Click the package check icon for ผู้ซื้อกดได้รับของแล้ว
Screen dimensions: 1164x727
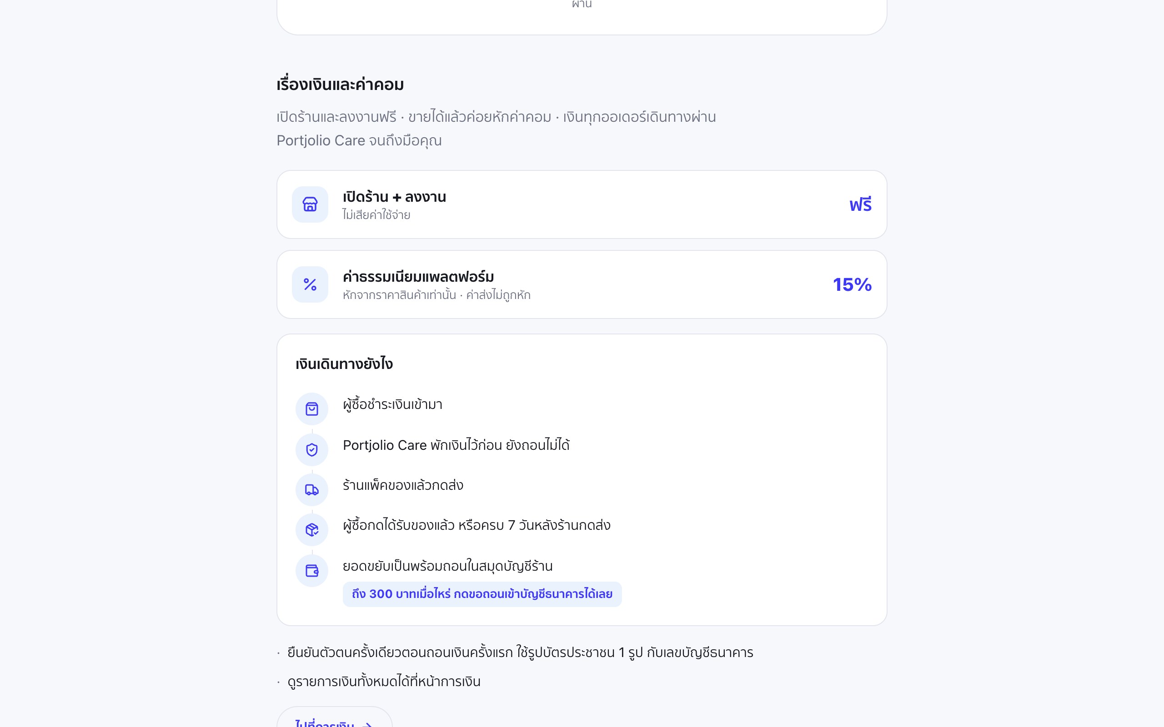(311, 530)
